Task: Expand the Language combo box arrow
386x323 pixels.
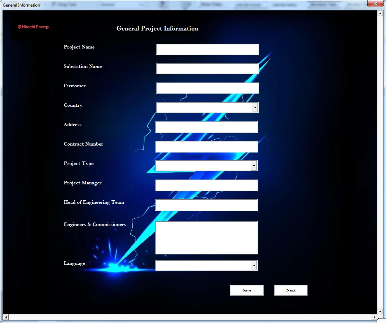Action: point(254,266)
